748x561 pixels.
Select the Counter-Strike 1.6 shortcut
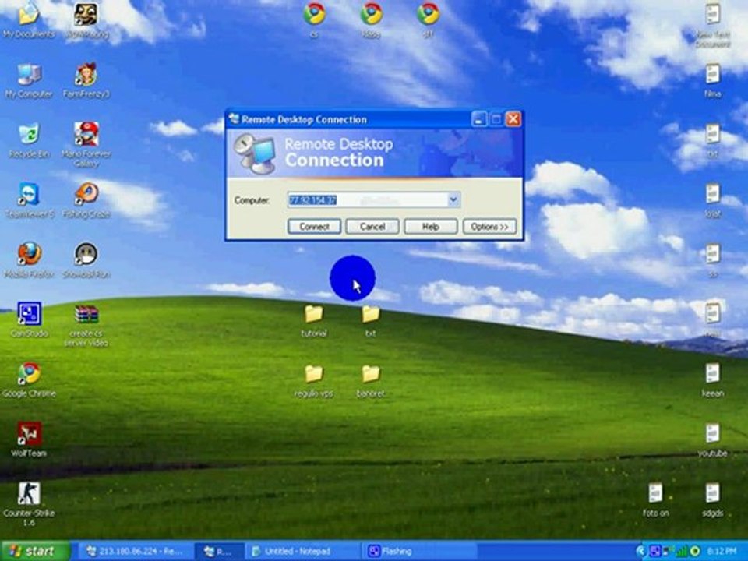[29, 505]
